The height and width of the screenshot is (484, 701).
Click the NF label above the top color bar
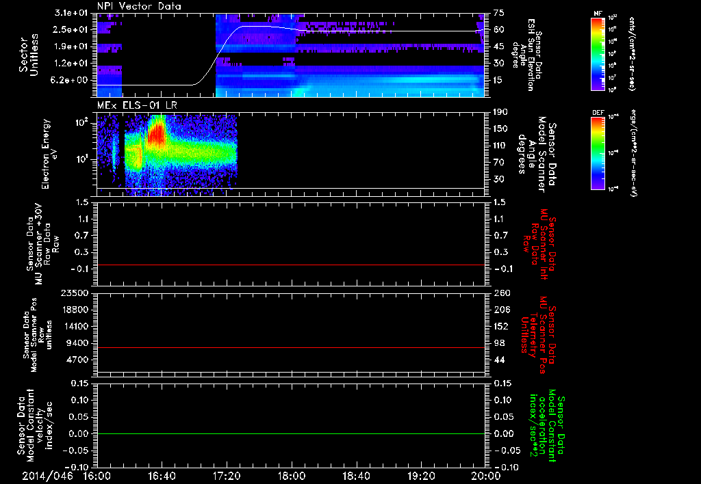coord(598,14)
